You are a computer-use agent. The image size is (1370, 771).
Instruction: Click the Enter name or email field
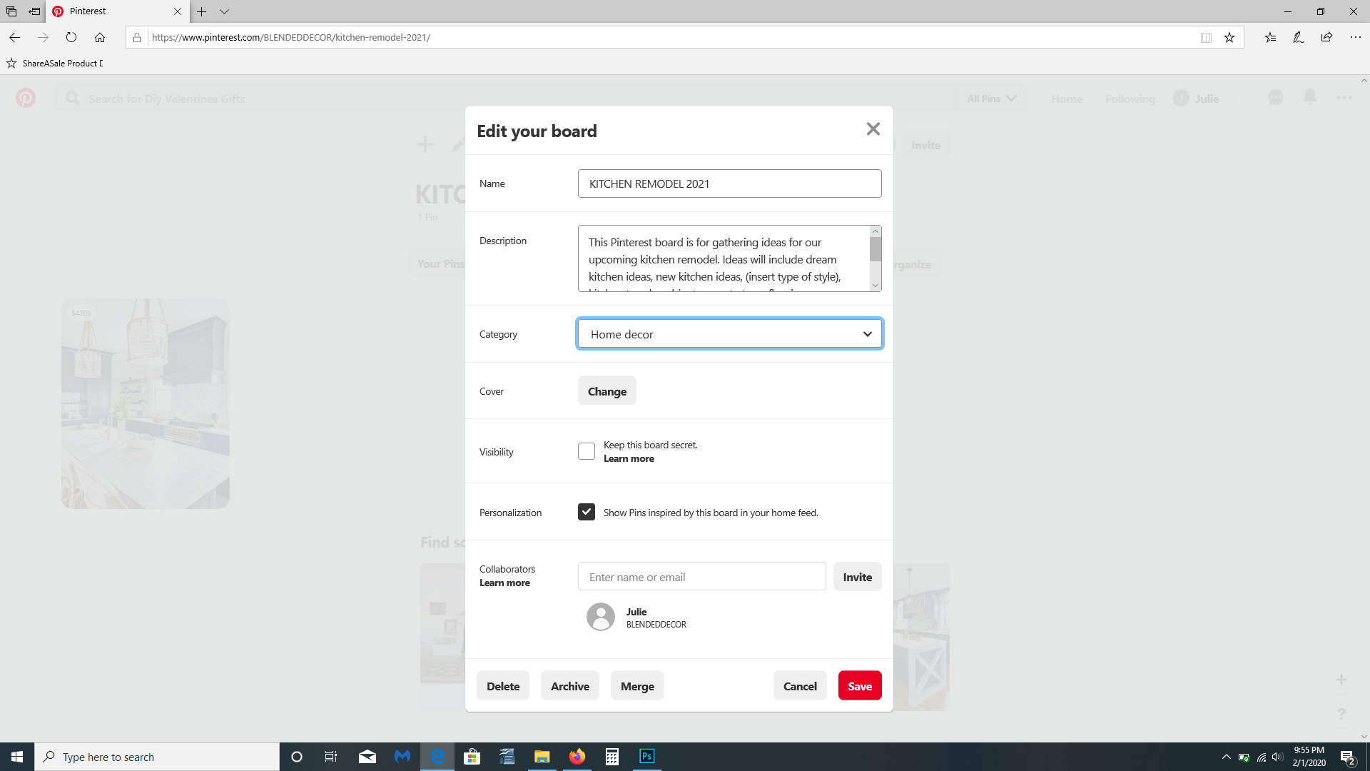pyautogui.click(x=701, y=577)
